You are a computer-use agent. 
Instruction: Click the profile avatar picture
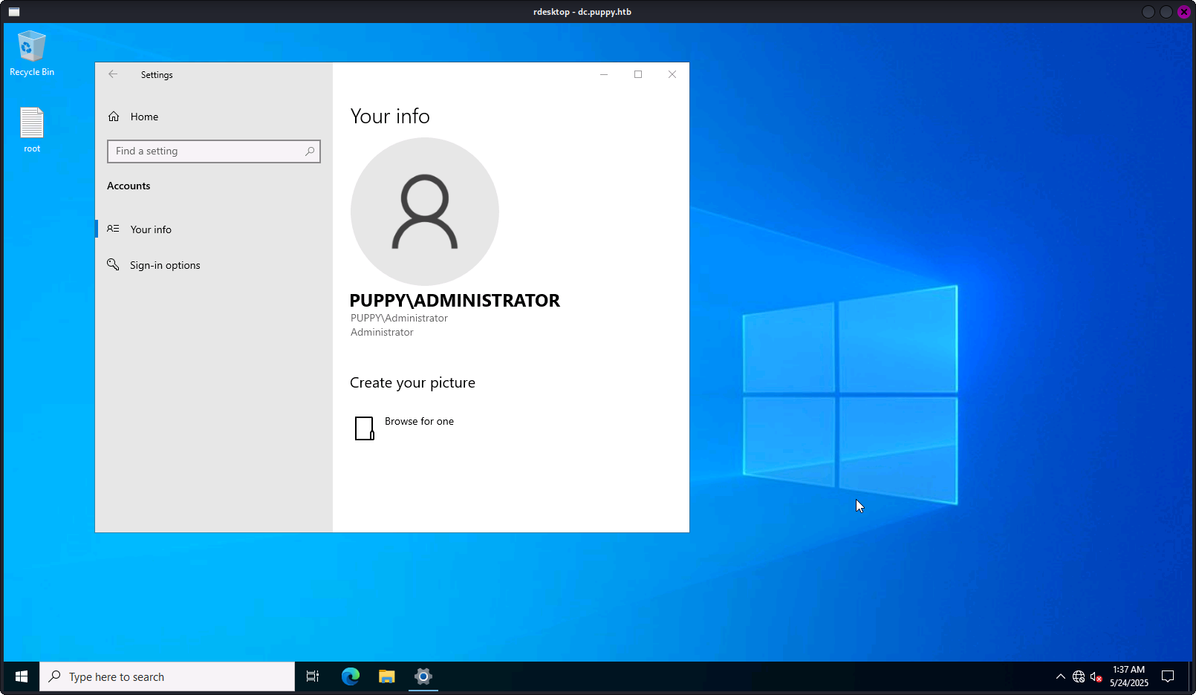point(425,212)
